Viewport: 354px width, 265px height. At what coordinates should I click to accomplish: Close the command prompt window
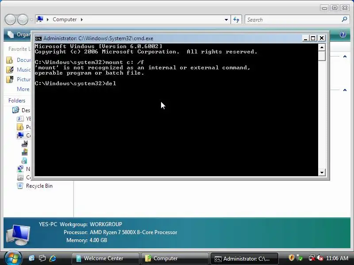pos(322,38)
